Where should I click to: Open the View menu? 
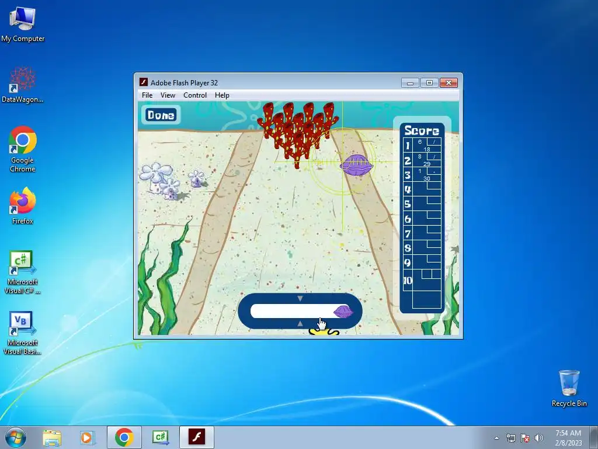[168, 95]
